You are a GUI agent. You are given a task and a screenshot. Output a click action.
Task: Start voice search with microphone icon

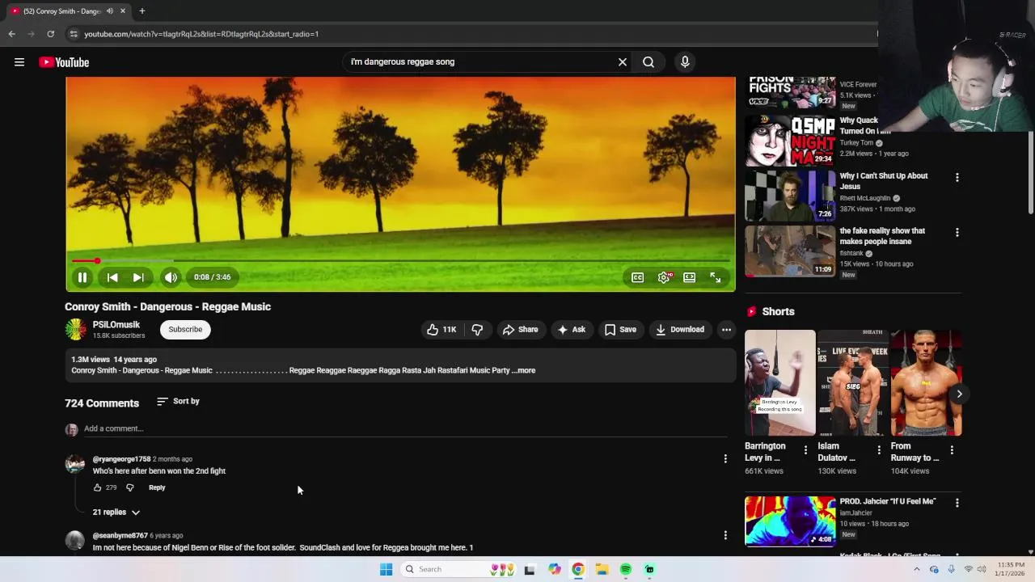tap(685, 61)
